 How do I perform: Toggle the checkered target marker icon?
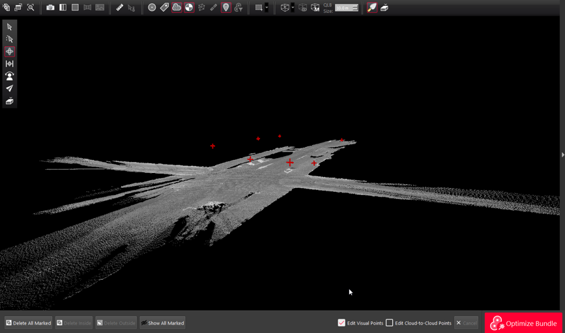coord(189,8)
